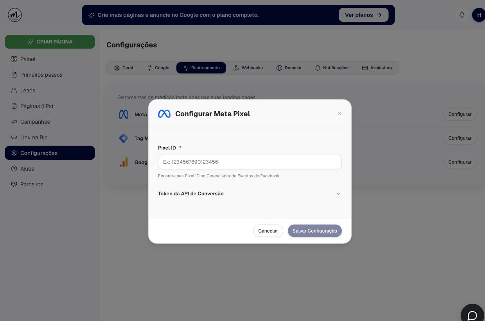This screenshot has width=485, height=321.
Task: Expand the Token da API de Conversão section
Action: [250, 194]
